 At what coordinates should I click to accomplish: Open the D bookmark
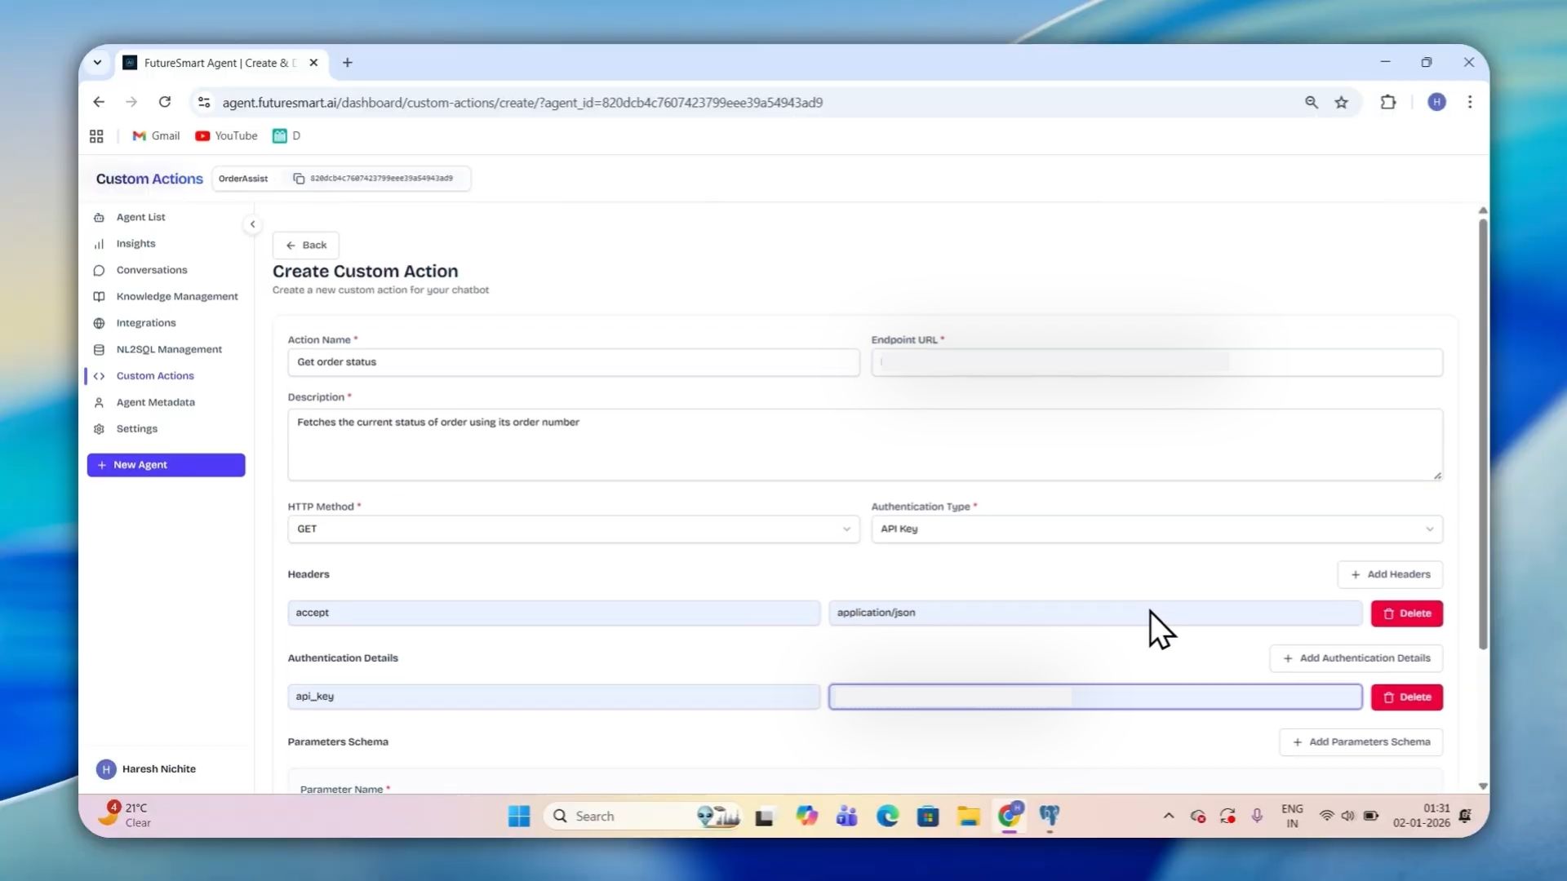(286, 136)
